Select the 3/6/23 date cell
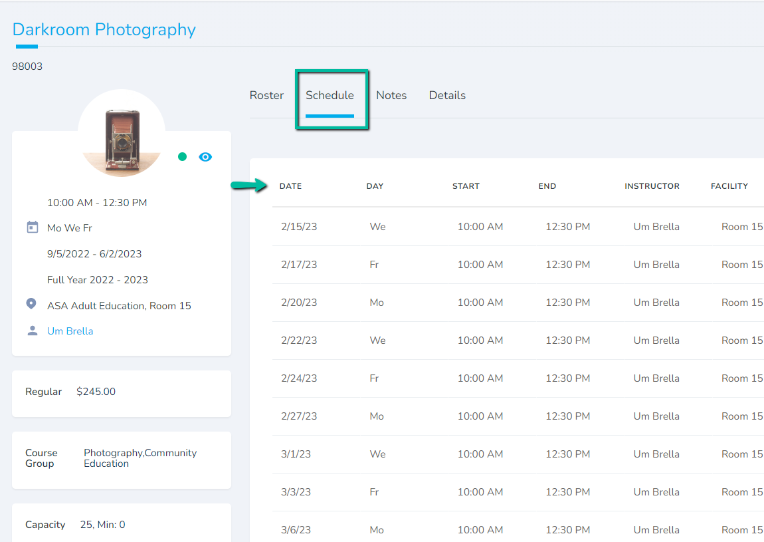 tap(296, 530)
